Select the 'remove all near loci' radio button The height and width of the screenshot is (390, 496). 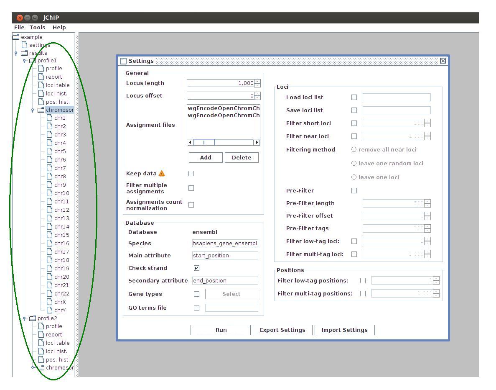click(x=354, y=149)
